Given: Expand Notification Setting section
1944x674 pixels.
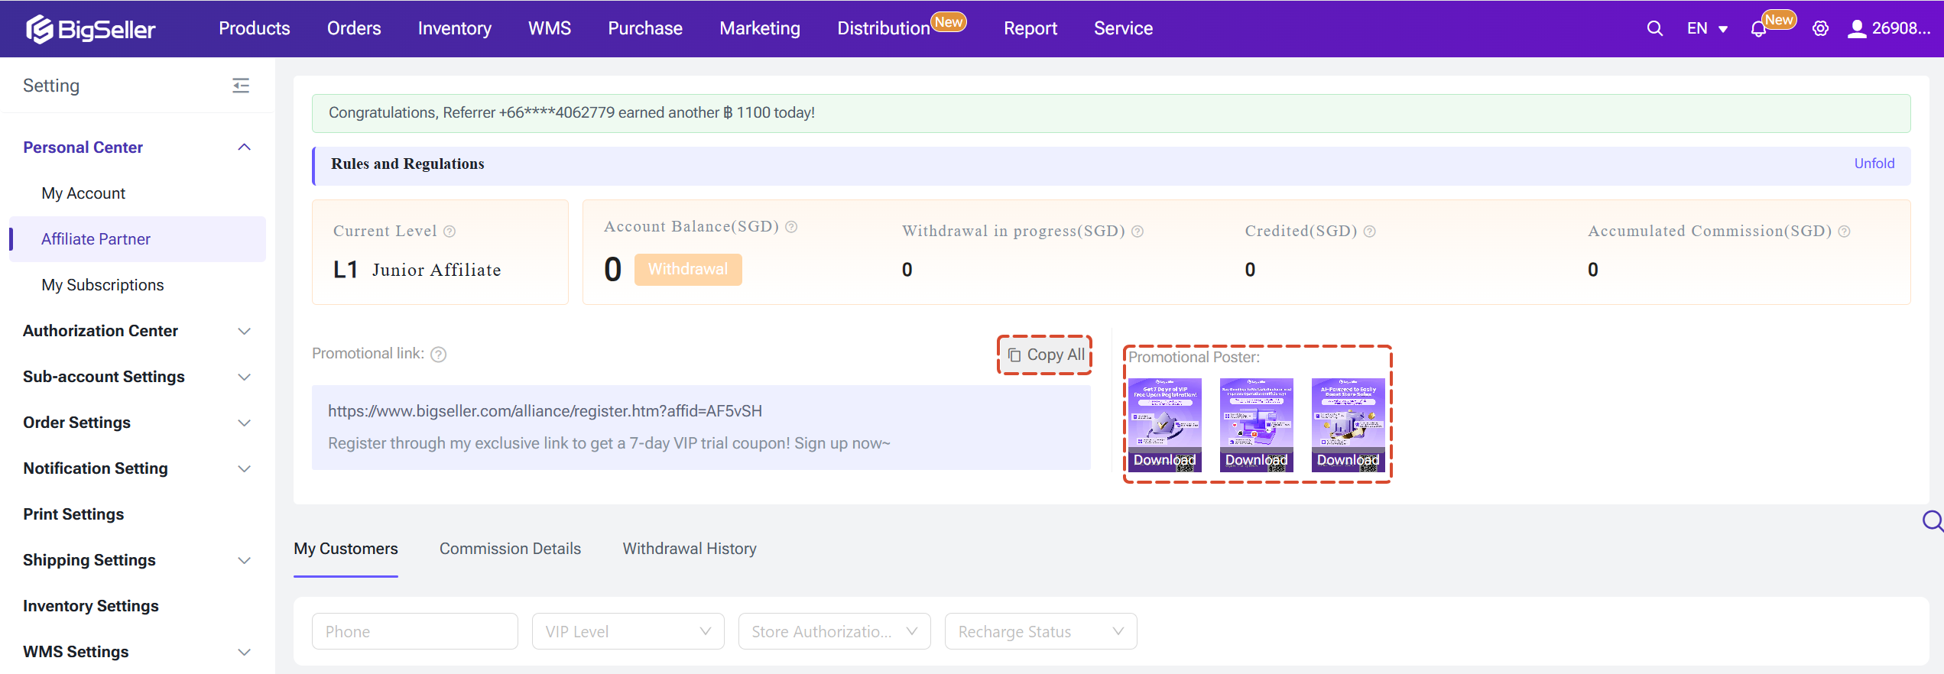Looking at the screenshot, I should click(245, 468).
